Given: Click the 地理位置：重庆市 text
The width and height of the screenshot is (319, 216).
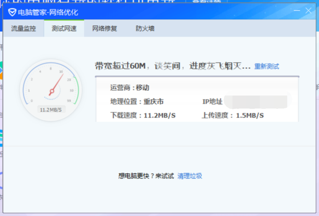Looking at the screenshot, I should point(137,102).
